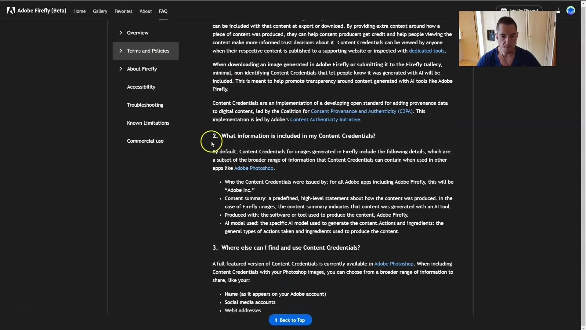586x330 pixels.
Task: Go to the Home page
Action: coord(79,11)
